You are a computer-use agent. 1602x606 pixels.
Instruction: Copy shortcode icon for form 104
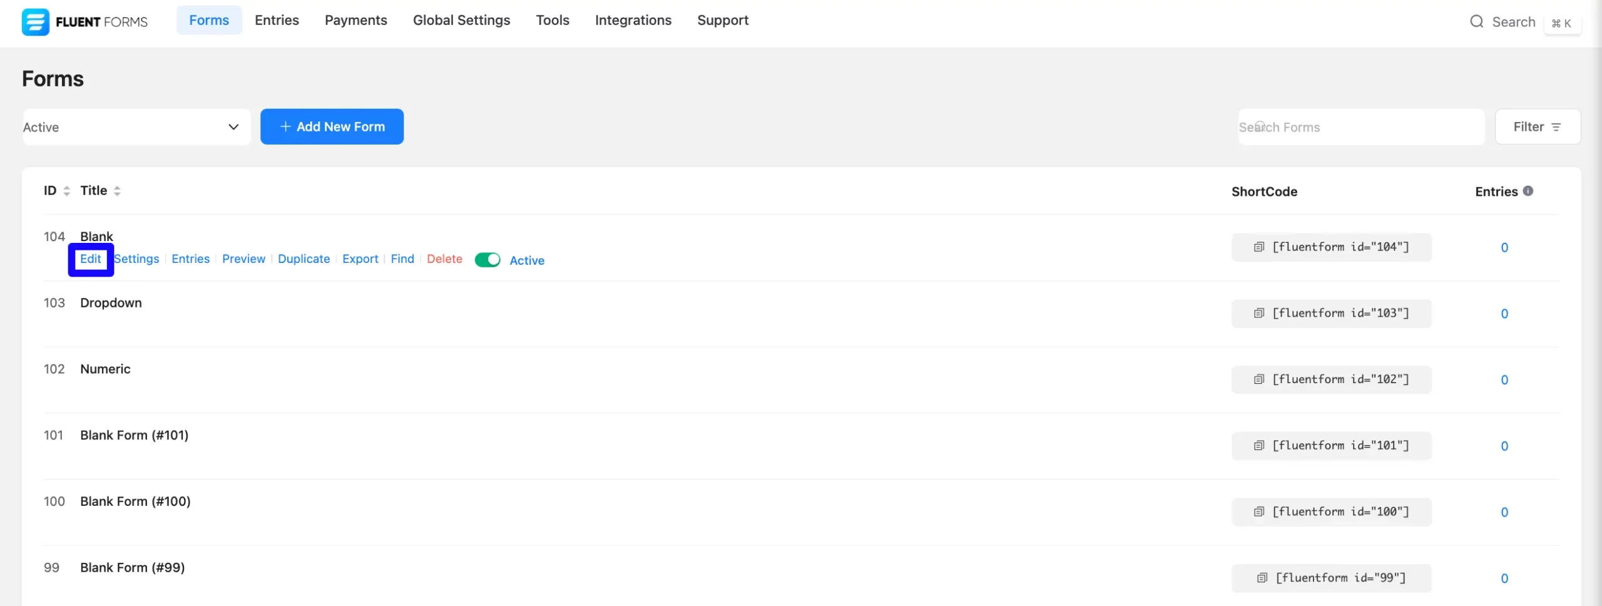coord(1259,247)
